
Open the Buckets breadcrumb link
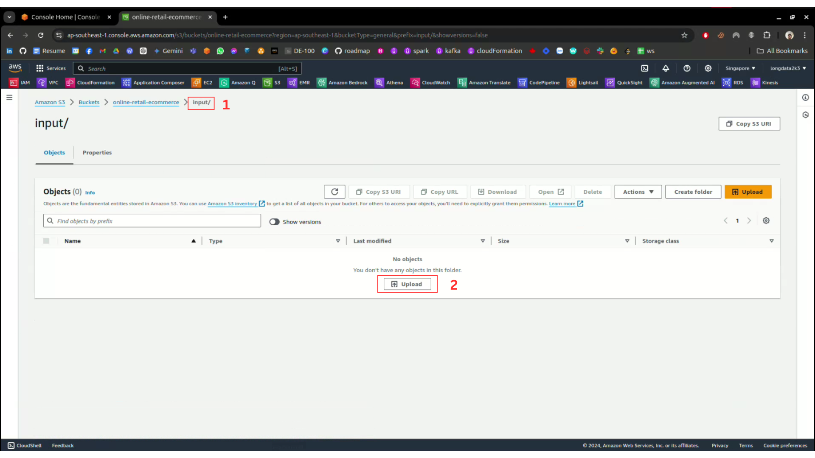(x=89, y=102)
